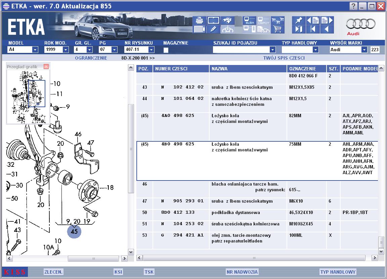Click the OGRANICZENIE link
The image size is (387, 279).
pos(91,58)
